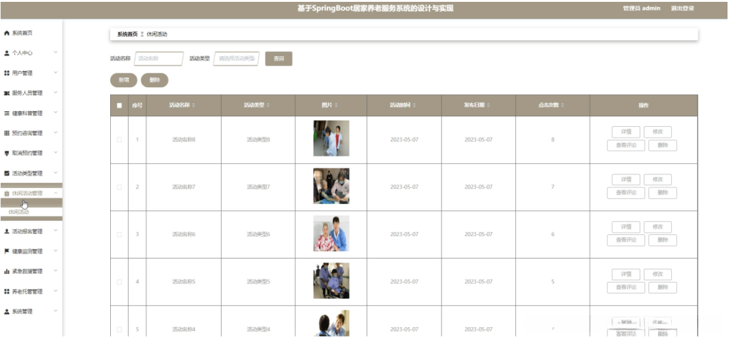Expand 服务人员管理 with its chevron
The width and height of the screenshot is (730, 337).
[55, 93]
